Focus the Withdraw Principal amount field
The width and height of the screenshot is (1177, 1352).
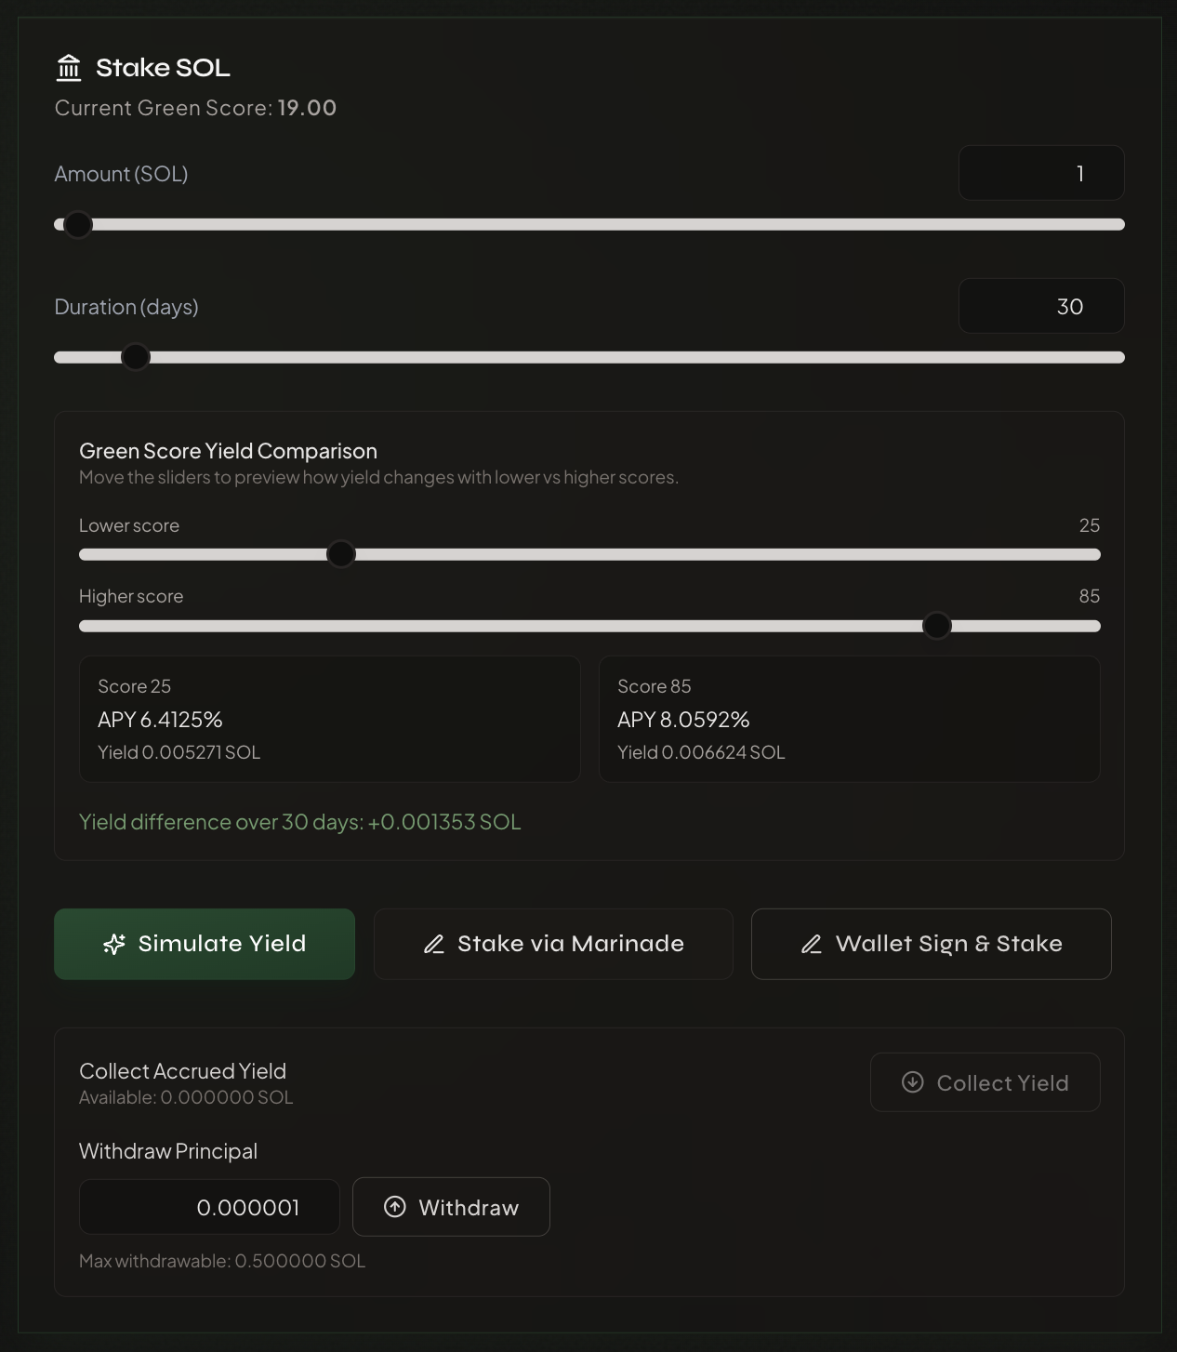pyautogui.click(x=209, y=1207)
